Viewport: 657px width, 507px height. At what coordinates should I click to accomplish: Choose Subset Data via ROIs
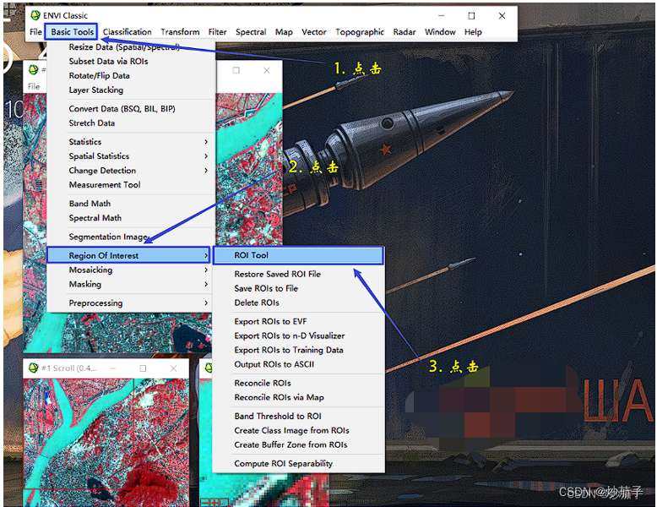pyautogui.click(x=131, y=61)
